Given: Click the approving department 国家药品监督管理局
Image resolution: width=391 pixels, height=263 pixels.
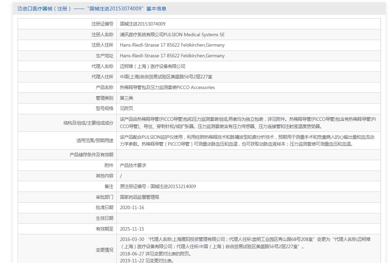Looking at the screenshot, I should 139,197.
